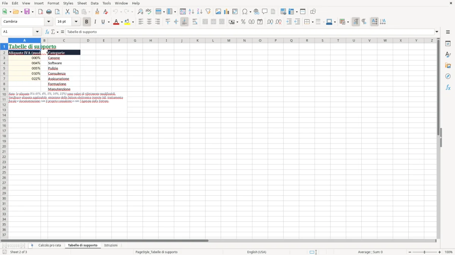Click the yellow background color swatch

click(127, 22)
